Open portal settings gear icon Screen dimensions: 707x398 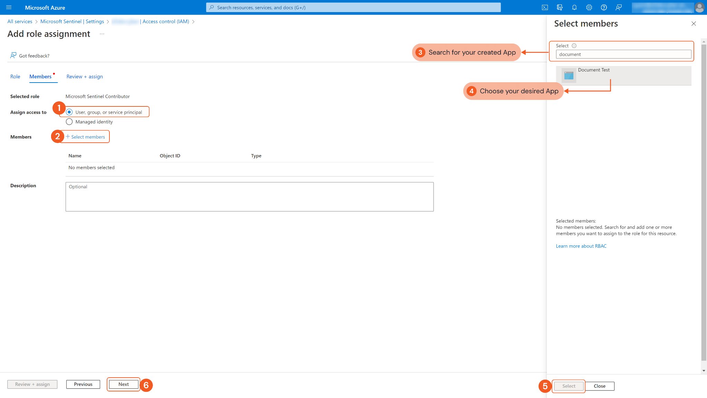click(589, 7)
